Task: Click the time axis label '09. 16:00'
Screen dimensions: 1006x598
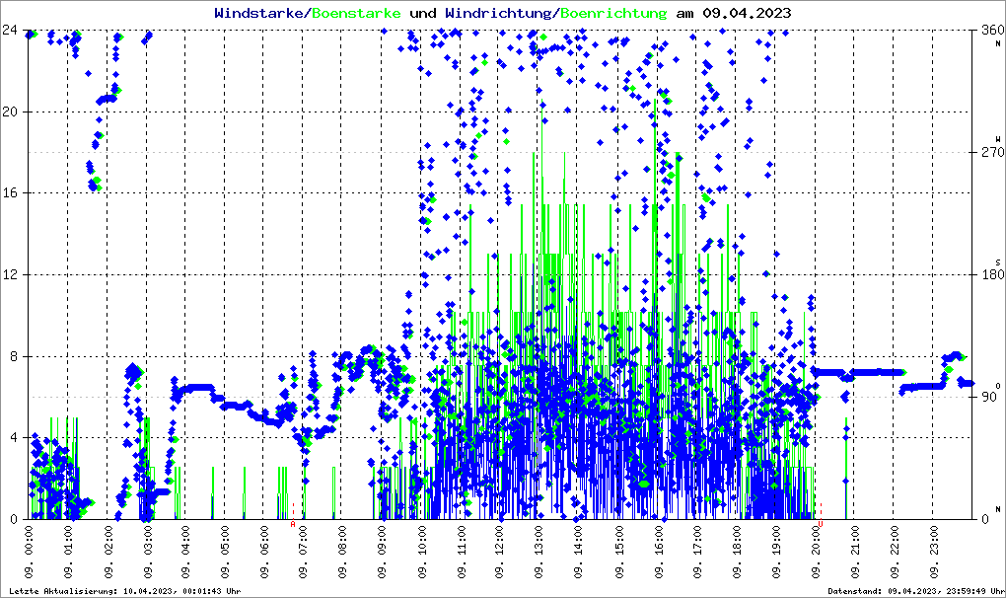Action: coord(658,553)
